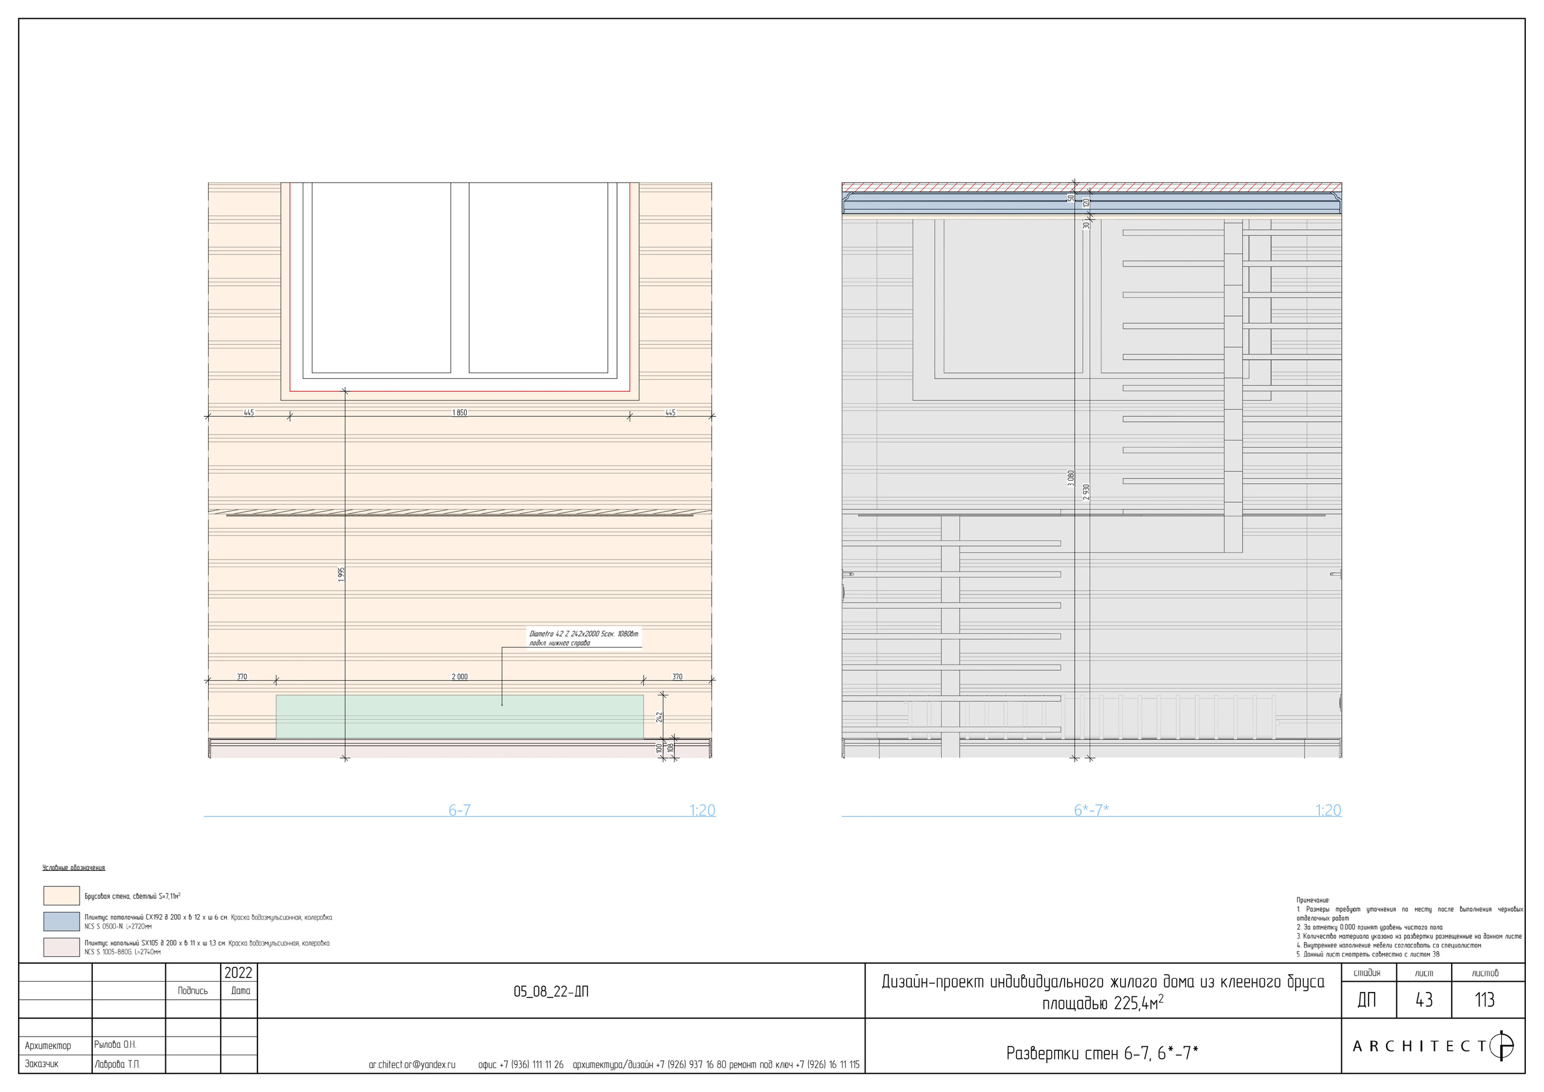Screen dimensions: 1544x1092
Task: Click the 2 000 radiator width dimension
Action: [x=460, y=677]
